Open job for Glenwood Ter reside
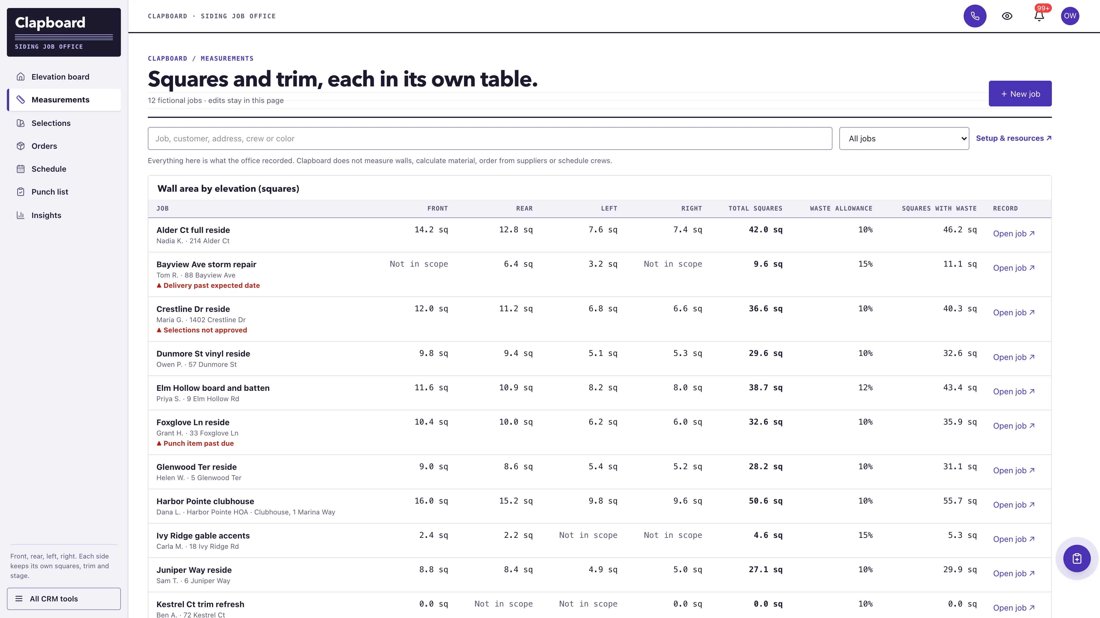Screen dimensions: 1100x618 [x=1014, y=470]
